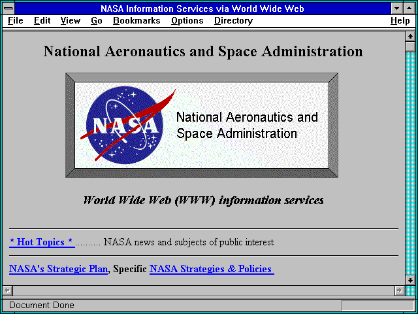This screenshot has width=418, height=314.
Task: Open NASA Strategies & Policies link
Action: pos(212,269)
